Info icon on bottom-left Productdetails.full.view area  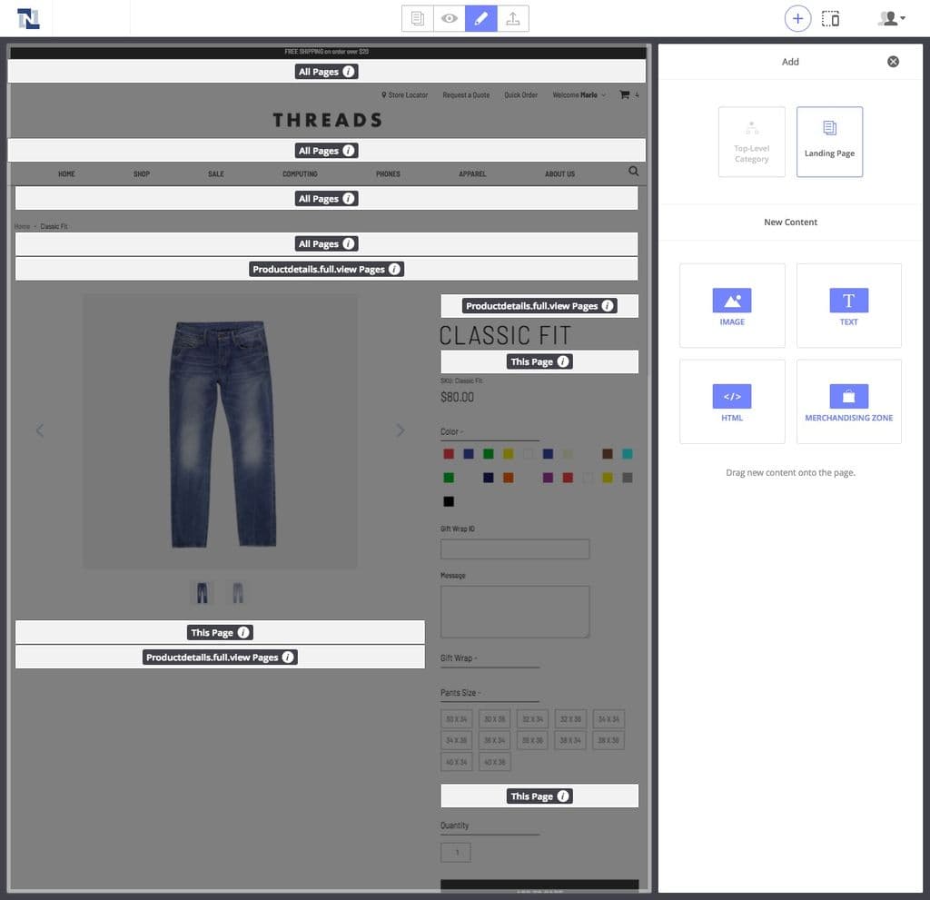[x=288, y=658]
